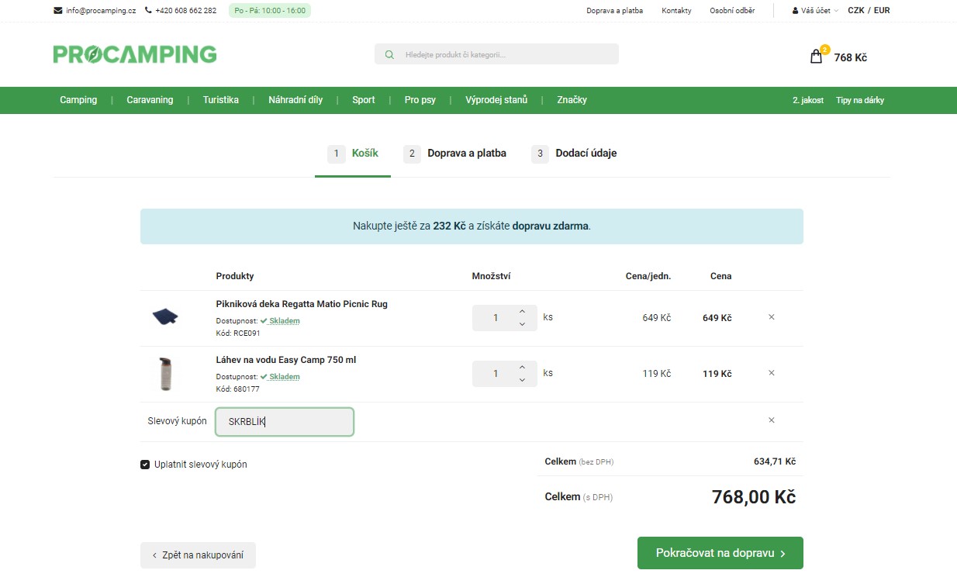The width and height of the screenshot is (957, 584).
Task: Click code text Kód: 680177
Action: (237, 389)
